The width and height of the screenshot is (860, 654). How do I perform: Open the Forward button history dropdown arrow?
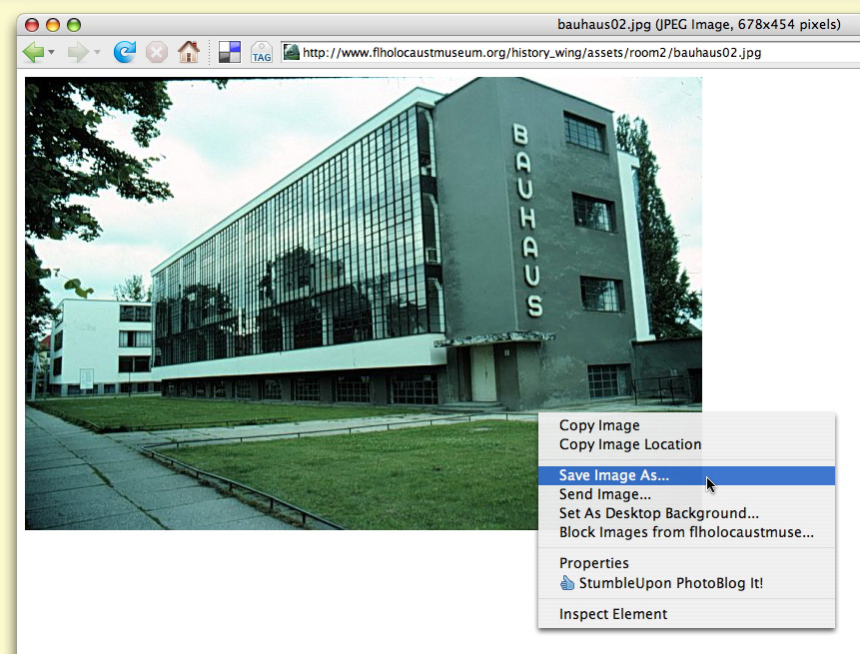[x=97, y=53]
